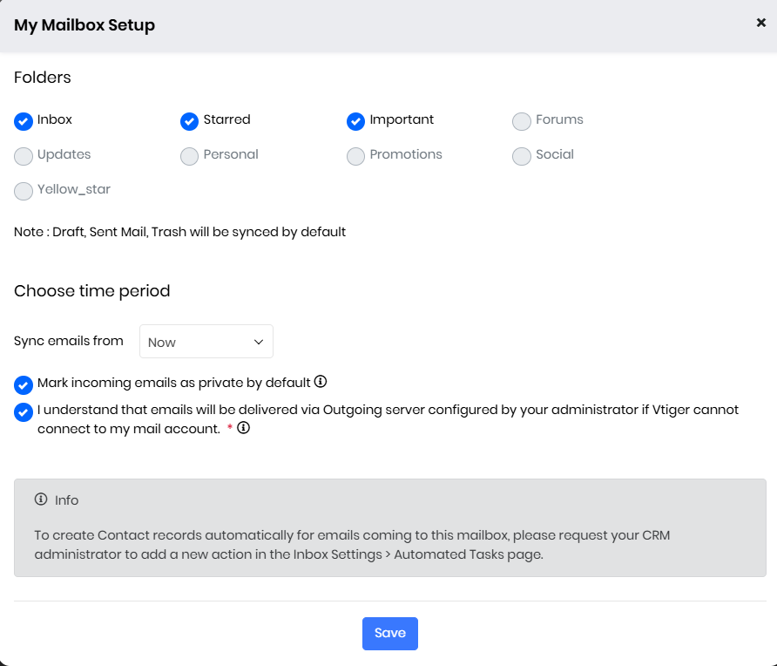This screenshot has width=777, height=666.
Task: Uncheck the Starred folder checkbox
Action: [x=189, y=121]
